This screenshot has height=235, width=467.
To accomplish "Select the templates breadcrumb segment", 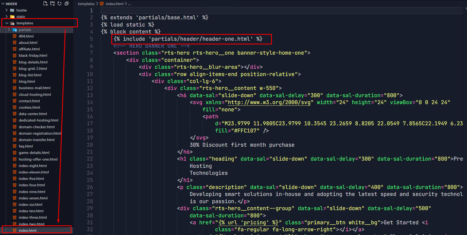I will (x=86, y=4).
